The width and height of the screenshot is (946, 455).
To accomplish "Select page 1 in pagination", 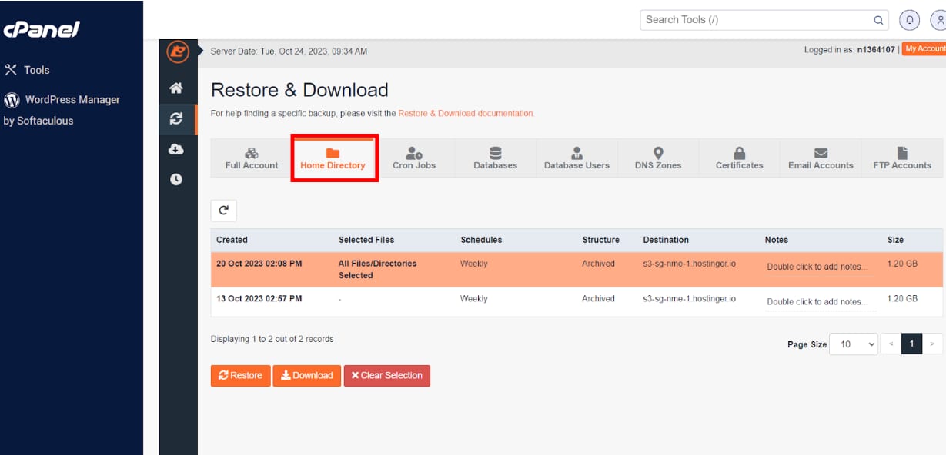I will pos(911,344).
